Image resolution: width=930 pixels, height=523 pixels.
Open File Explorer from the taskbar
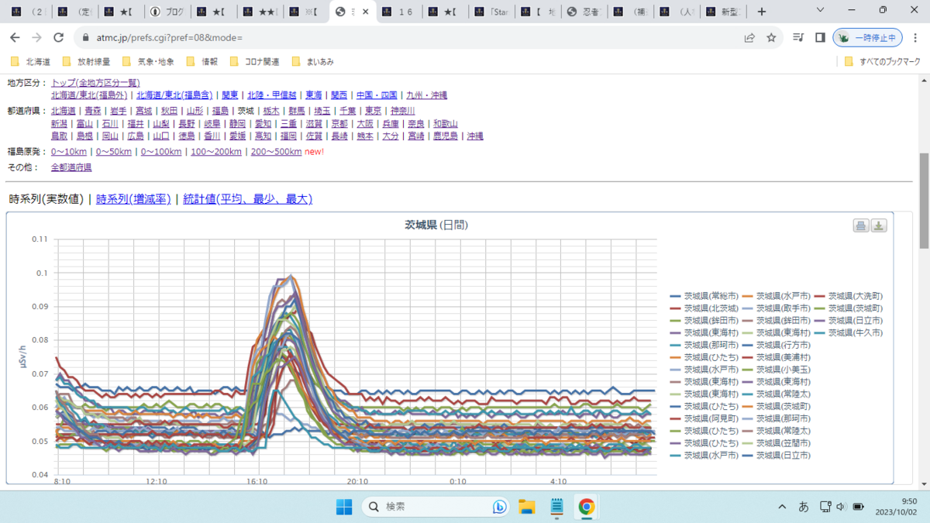tap(527, 507)
